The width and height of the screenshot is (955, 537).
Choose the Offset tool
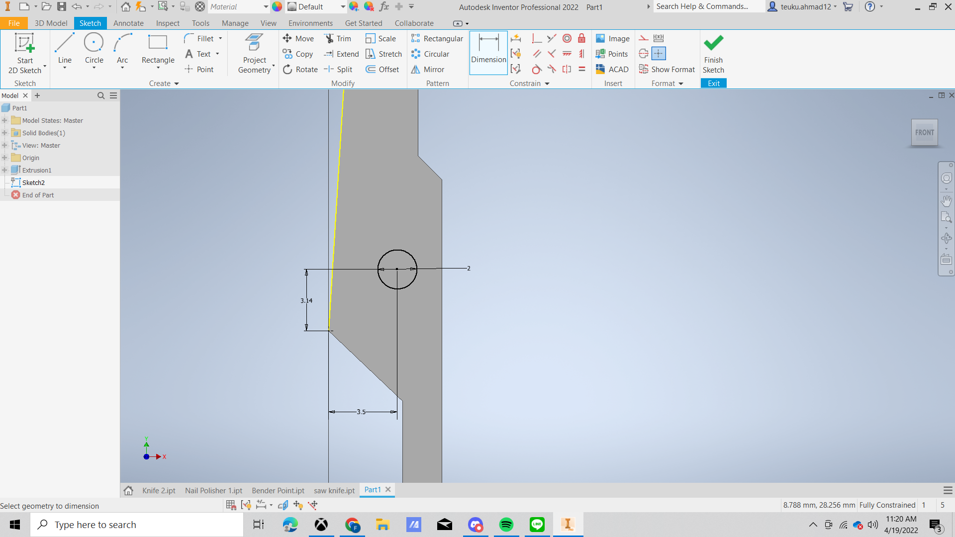point(382,70)
